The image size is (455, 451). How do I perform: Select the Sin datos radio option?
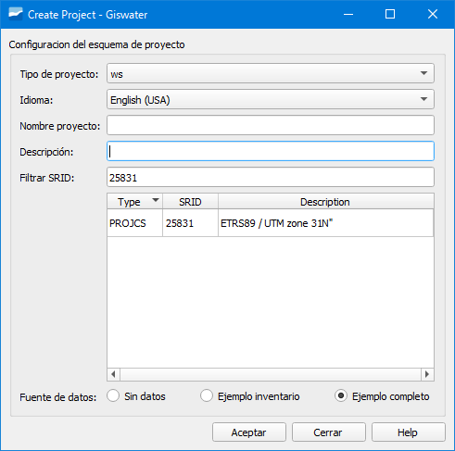pos(113,396)
